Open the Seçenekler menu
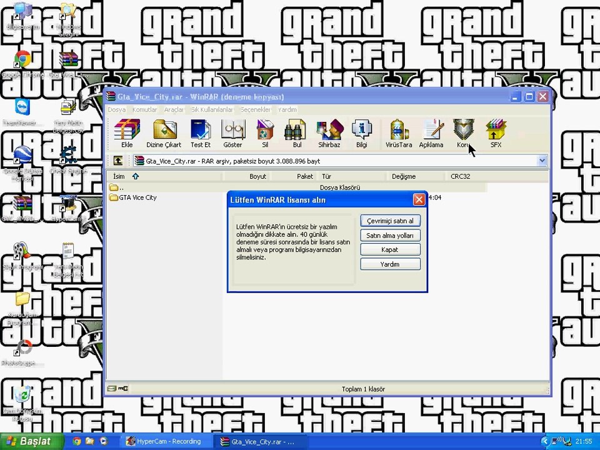 coord(255,109)
